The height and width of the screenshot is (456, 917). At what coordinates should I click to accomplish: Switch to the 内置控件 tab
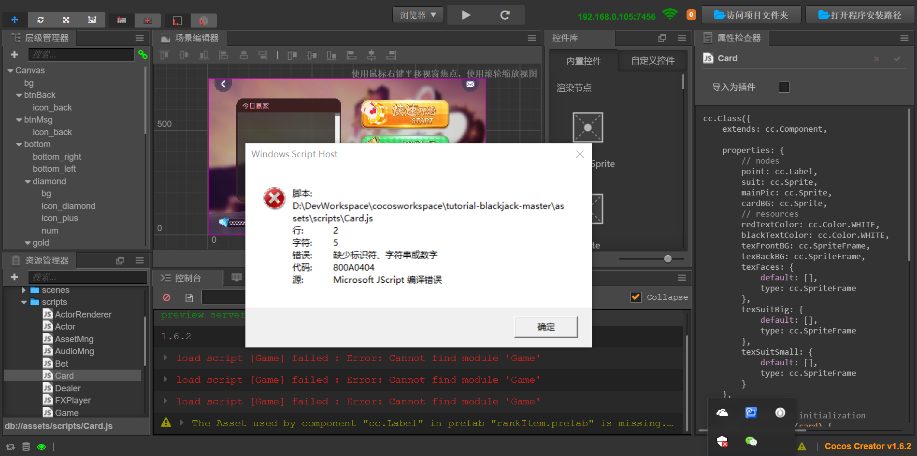point(584,61)
